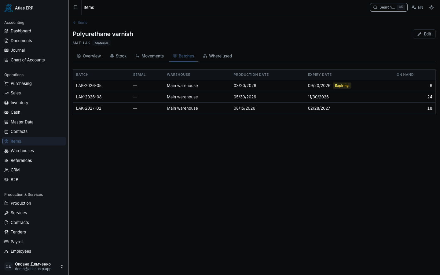Open the Where used tab
The width and height of the screenshot is (440, 275).
(x=218, y=56)
